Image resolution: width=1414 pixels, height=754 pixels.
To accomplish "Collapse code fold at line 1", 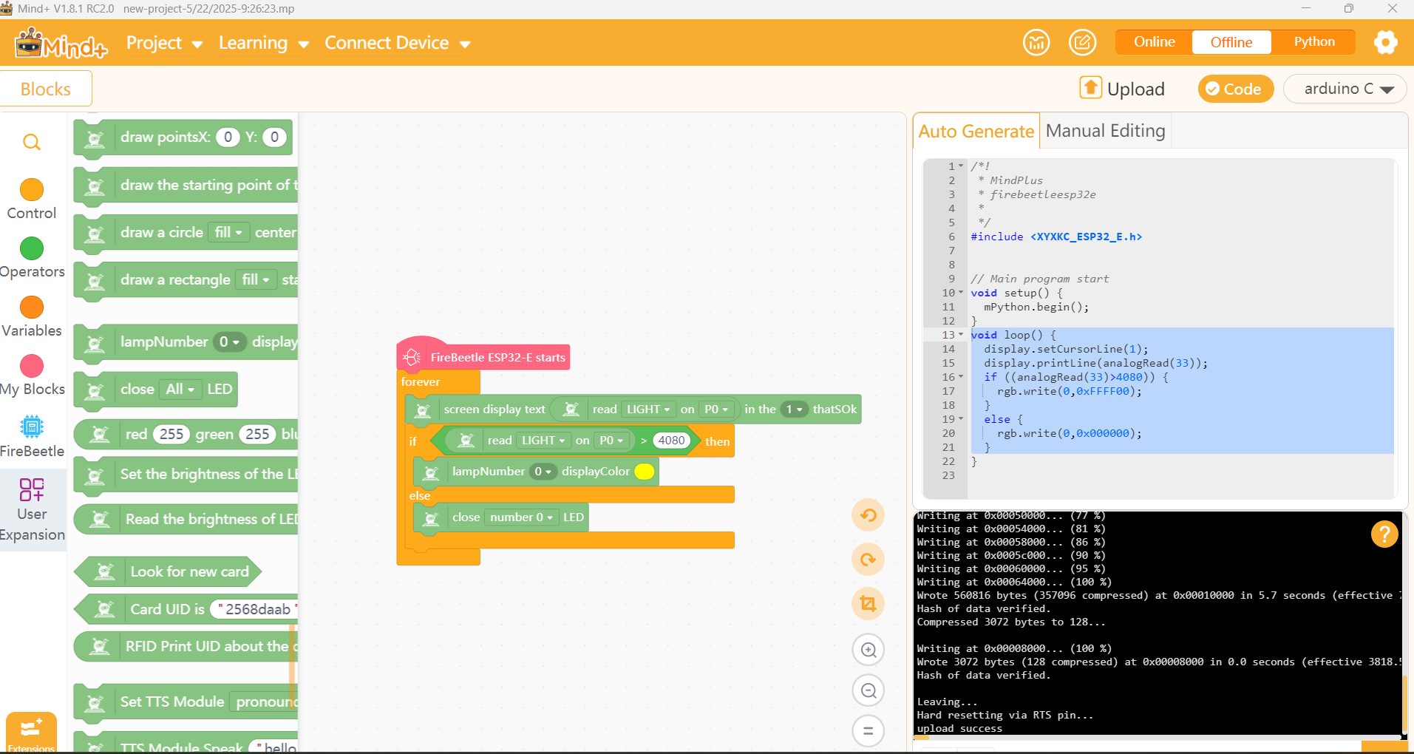I will [961, 166].
